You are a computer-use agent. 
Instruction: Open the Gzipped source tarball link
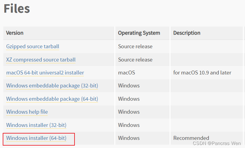[x=33, y=46]
